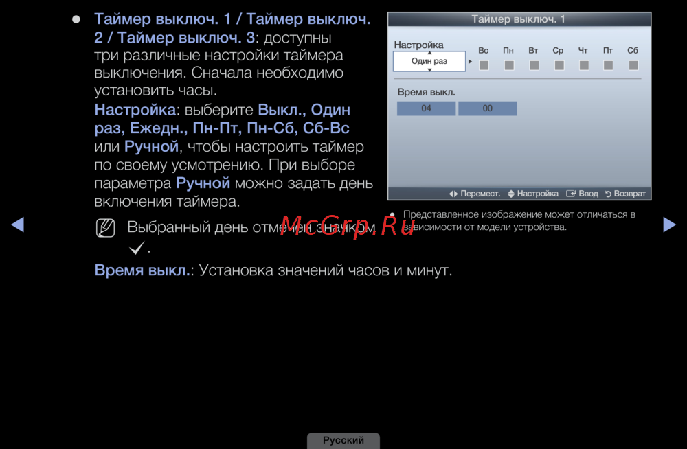
Task: Click the Перемест. left-right arrows icon
Action: 453,194
